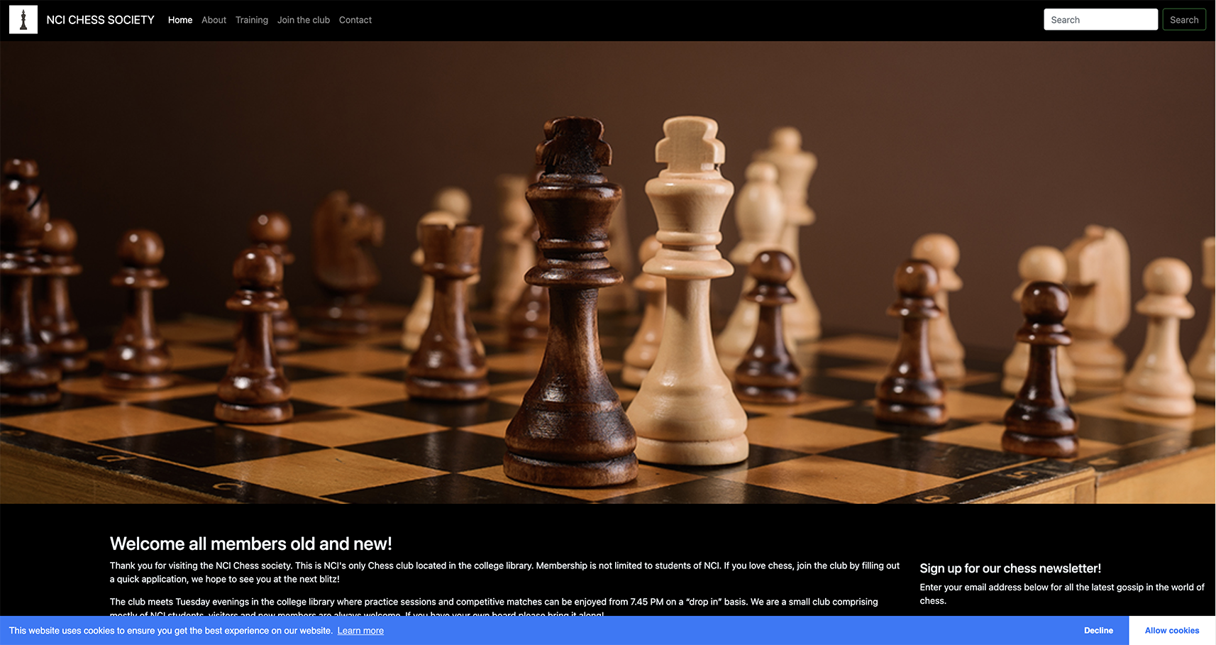Click the chess newsletter sign-up heading

[1010, 568]
